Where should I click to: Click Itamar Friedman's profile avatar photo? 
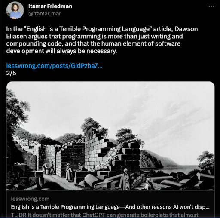click(x=15, y=10)
